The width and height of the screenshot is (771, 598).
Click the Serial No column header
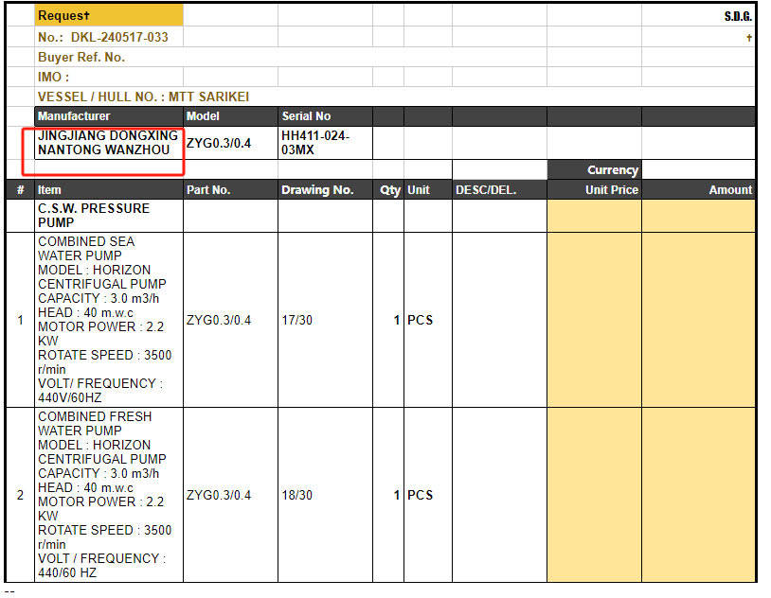(324, 116)
